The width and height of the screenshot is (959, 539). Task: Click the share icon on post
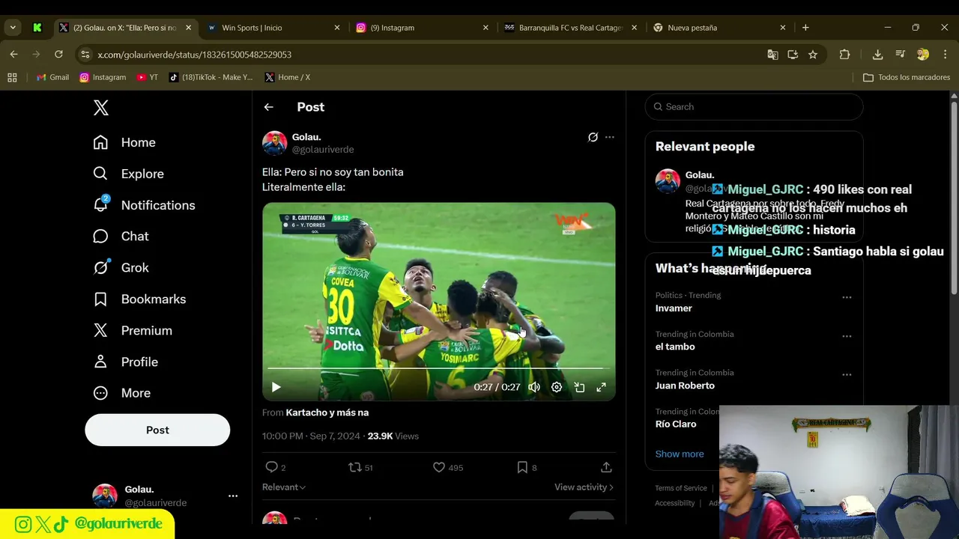point(606,467)
